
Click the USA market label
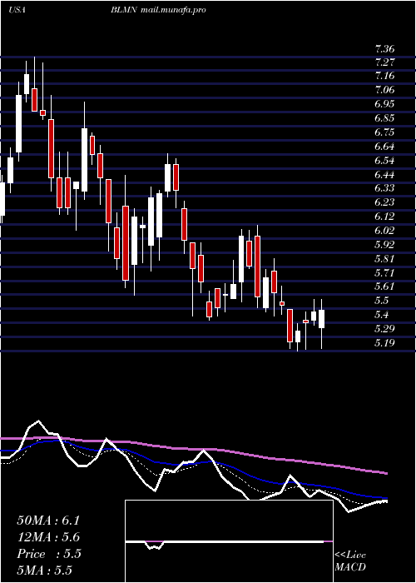[17, 10]
